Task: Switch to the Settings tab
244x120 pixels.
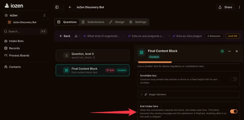Action: (x=138, y=22)
